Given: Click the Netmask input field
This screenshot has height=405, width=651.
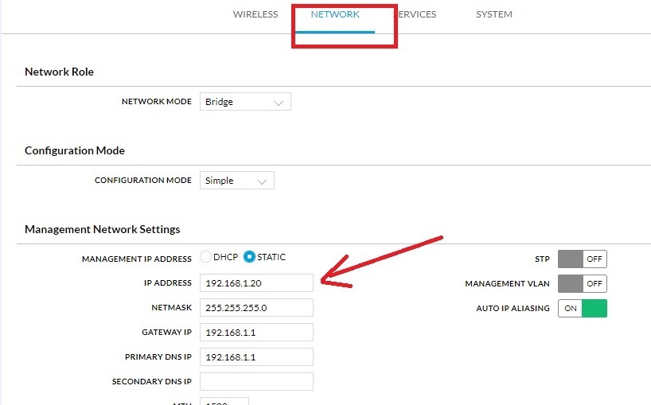Looking at the screenshot, I should coord(256,307).
